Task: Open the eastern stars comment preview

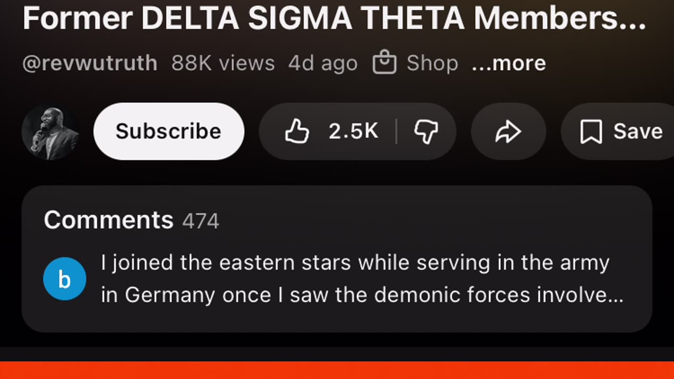Action: click(x=361, y=279)
